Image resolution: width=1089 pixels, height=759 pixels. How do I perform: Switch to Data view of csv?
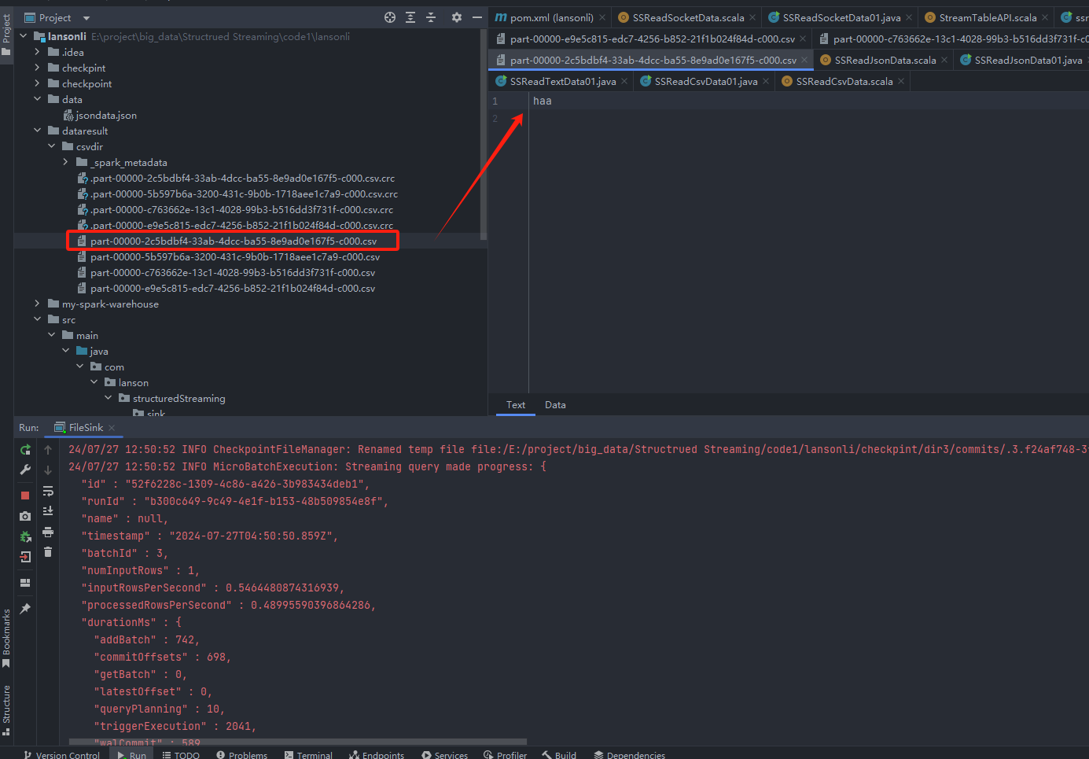pos(555,405)
